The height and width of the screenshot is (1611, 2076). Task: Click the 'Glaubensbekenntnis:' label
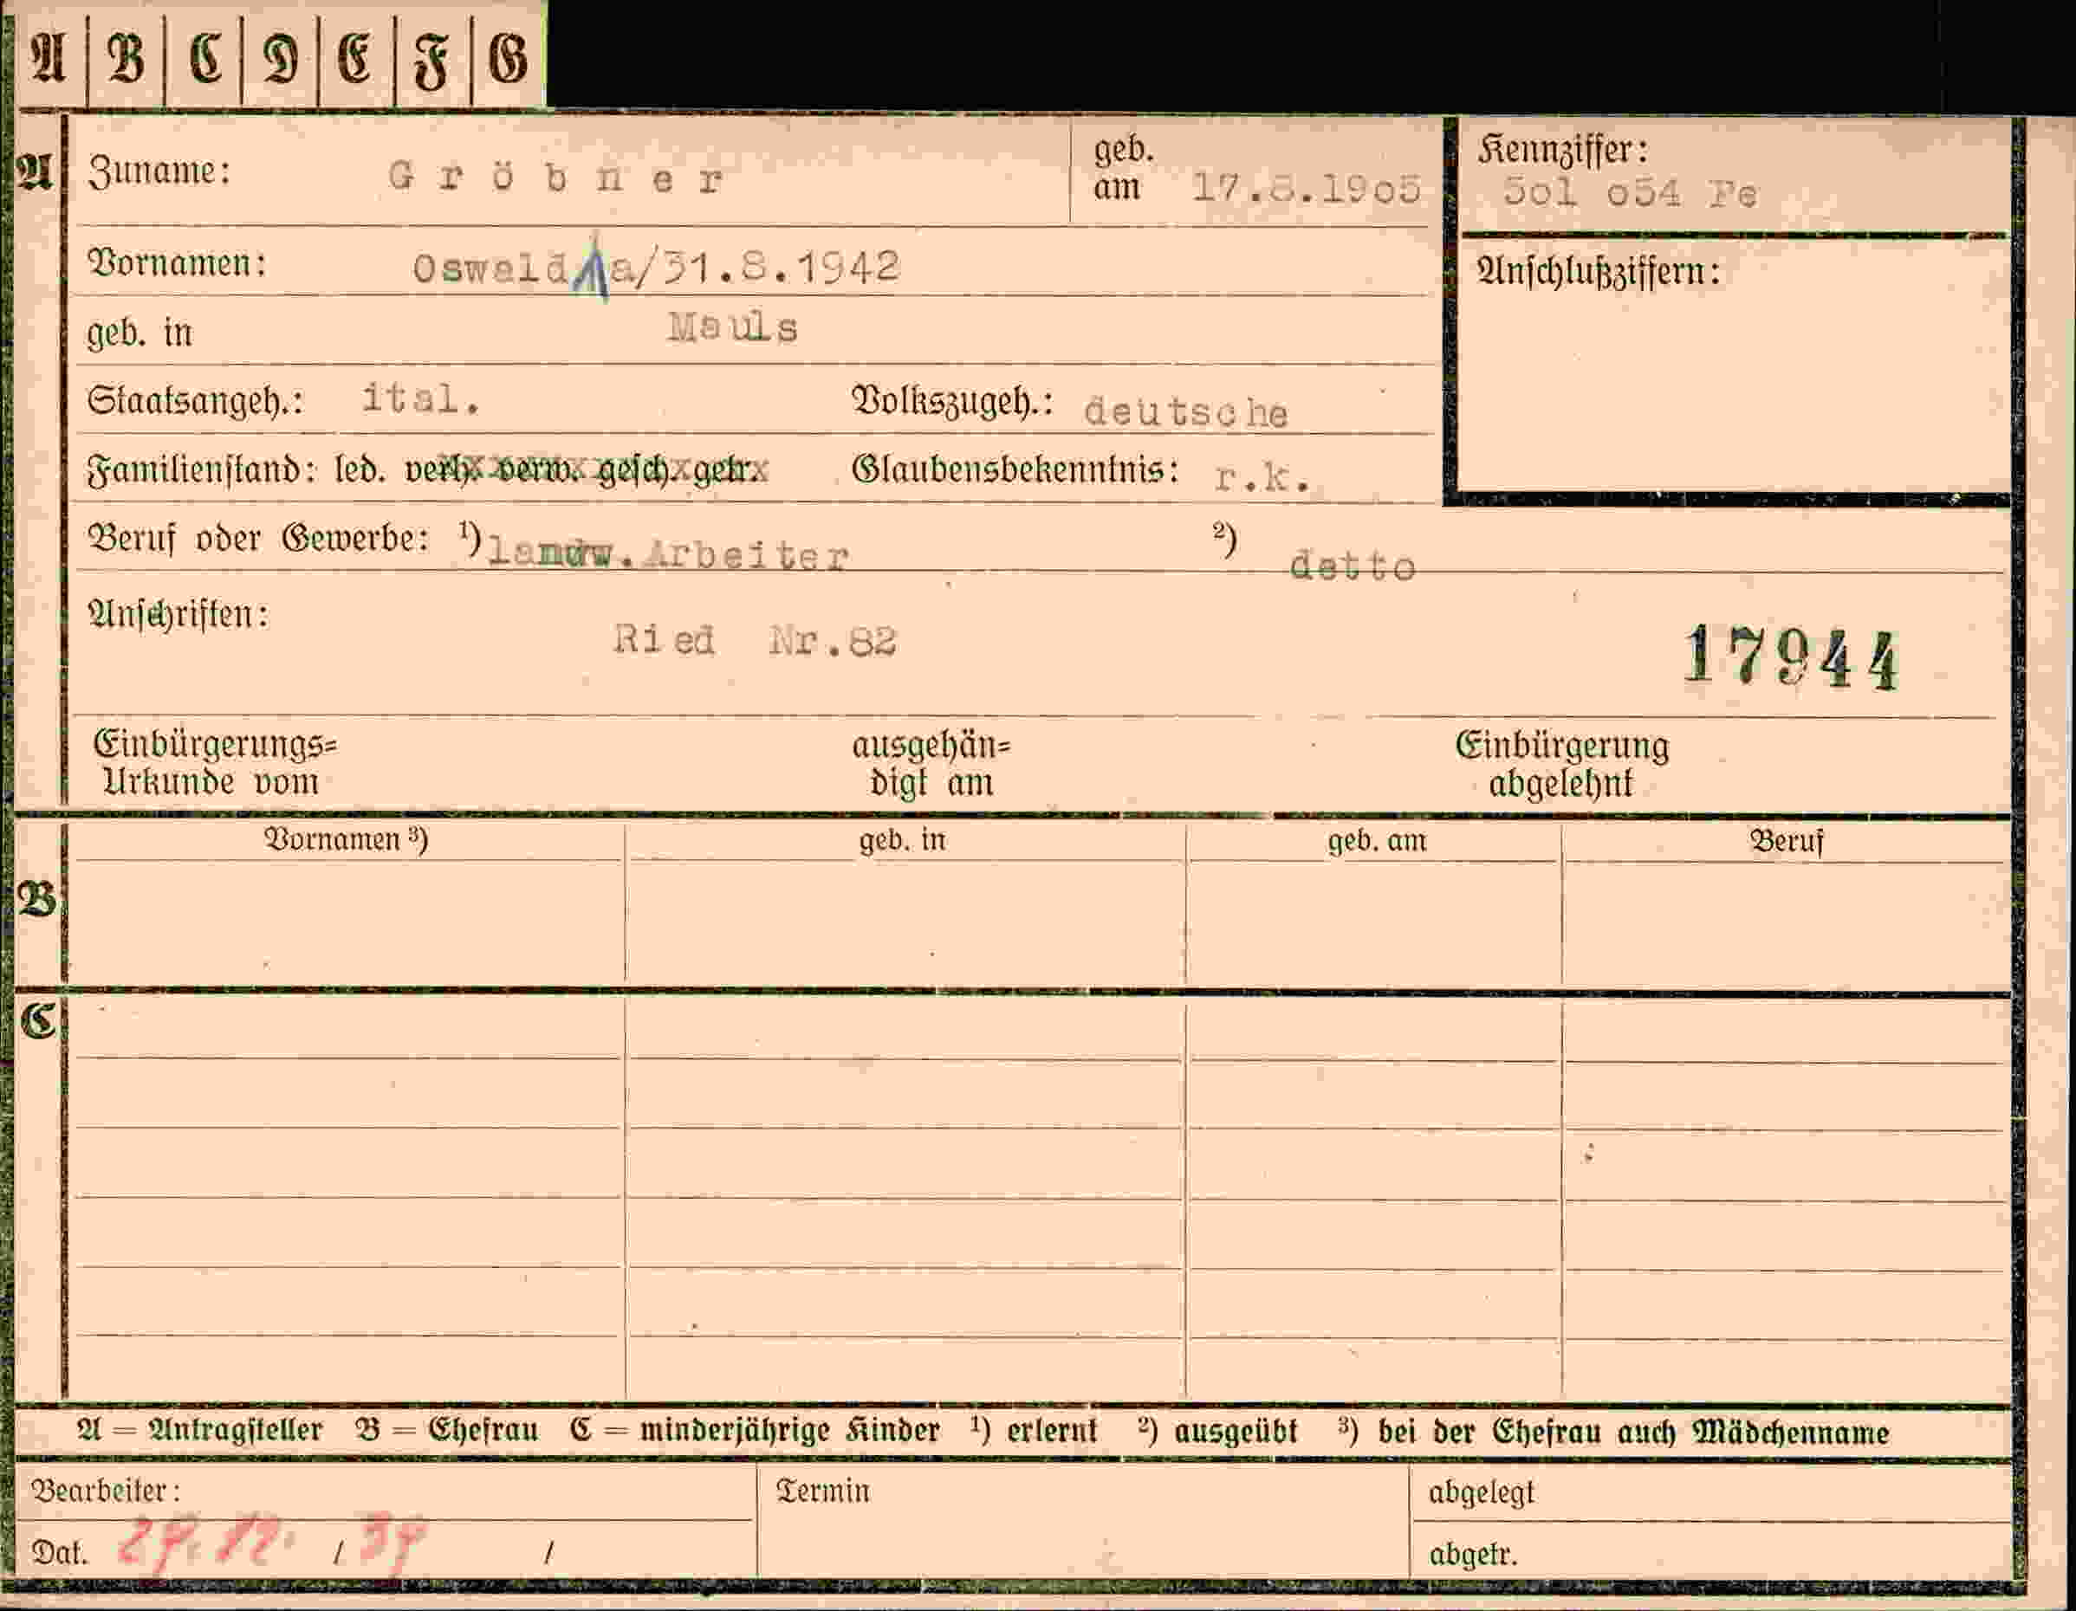point(1016,469)
